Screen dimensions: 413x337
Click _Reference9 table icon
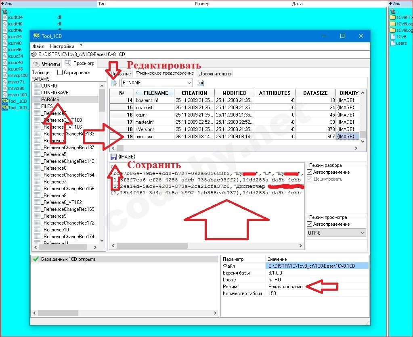(x=37, y=216)
